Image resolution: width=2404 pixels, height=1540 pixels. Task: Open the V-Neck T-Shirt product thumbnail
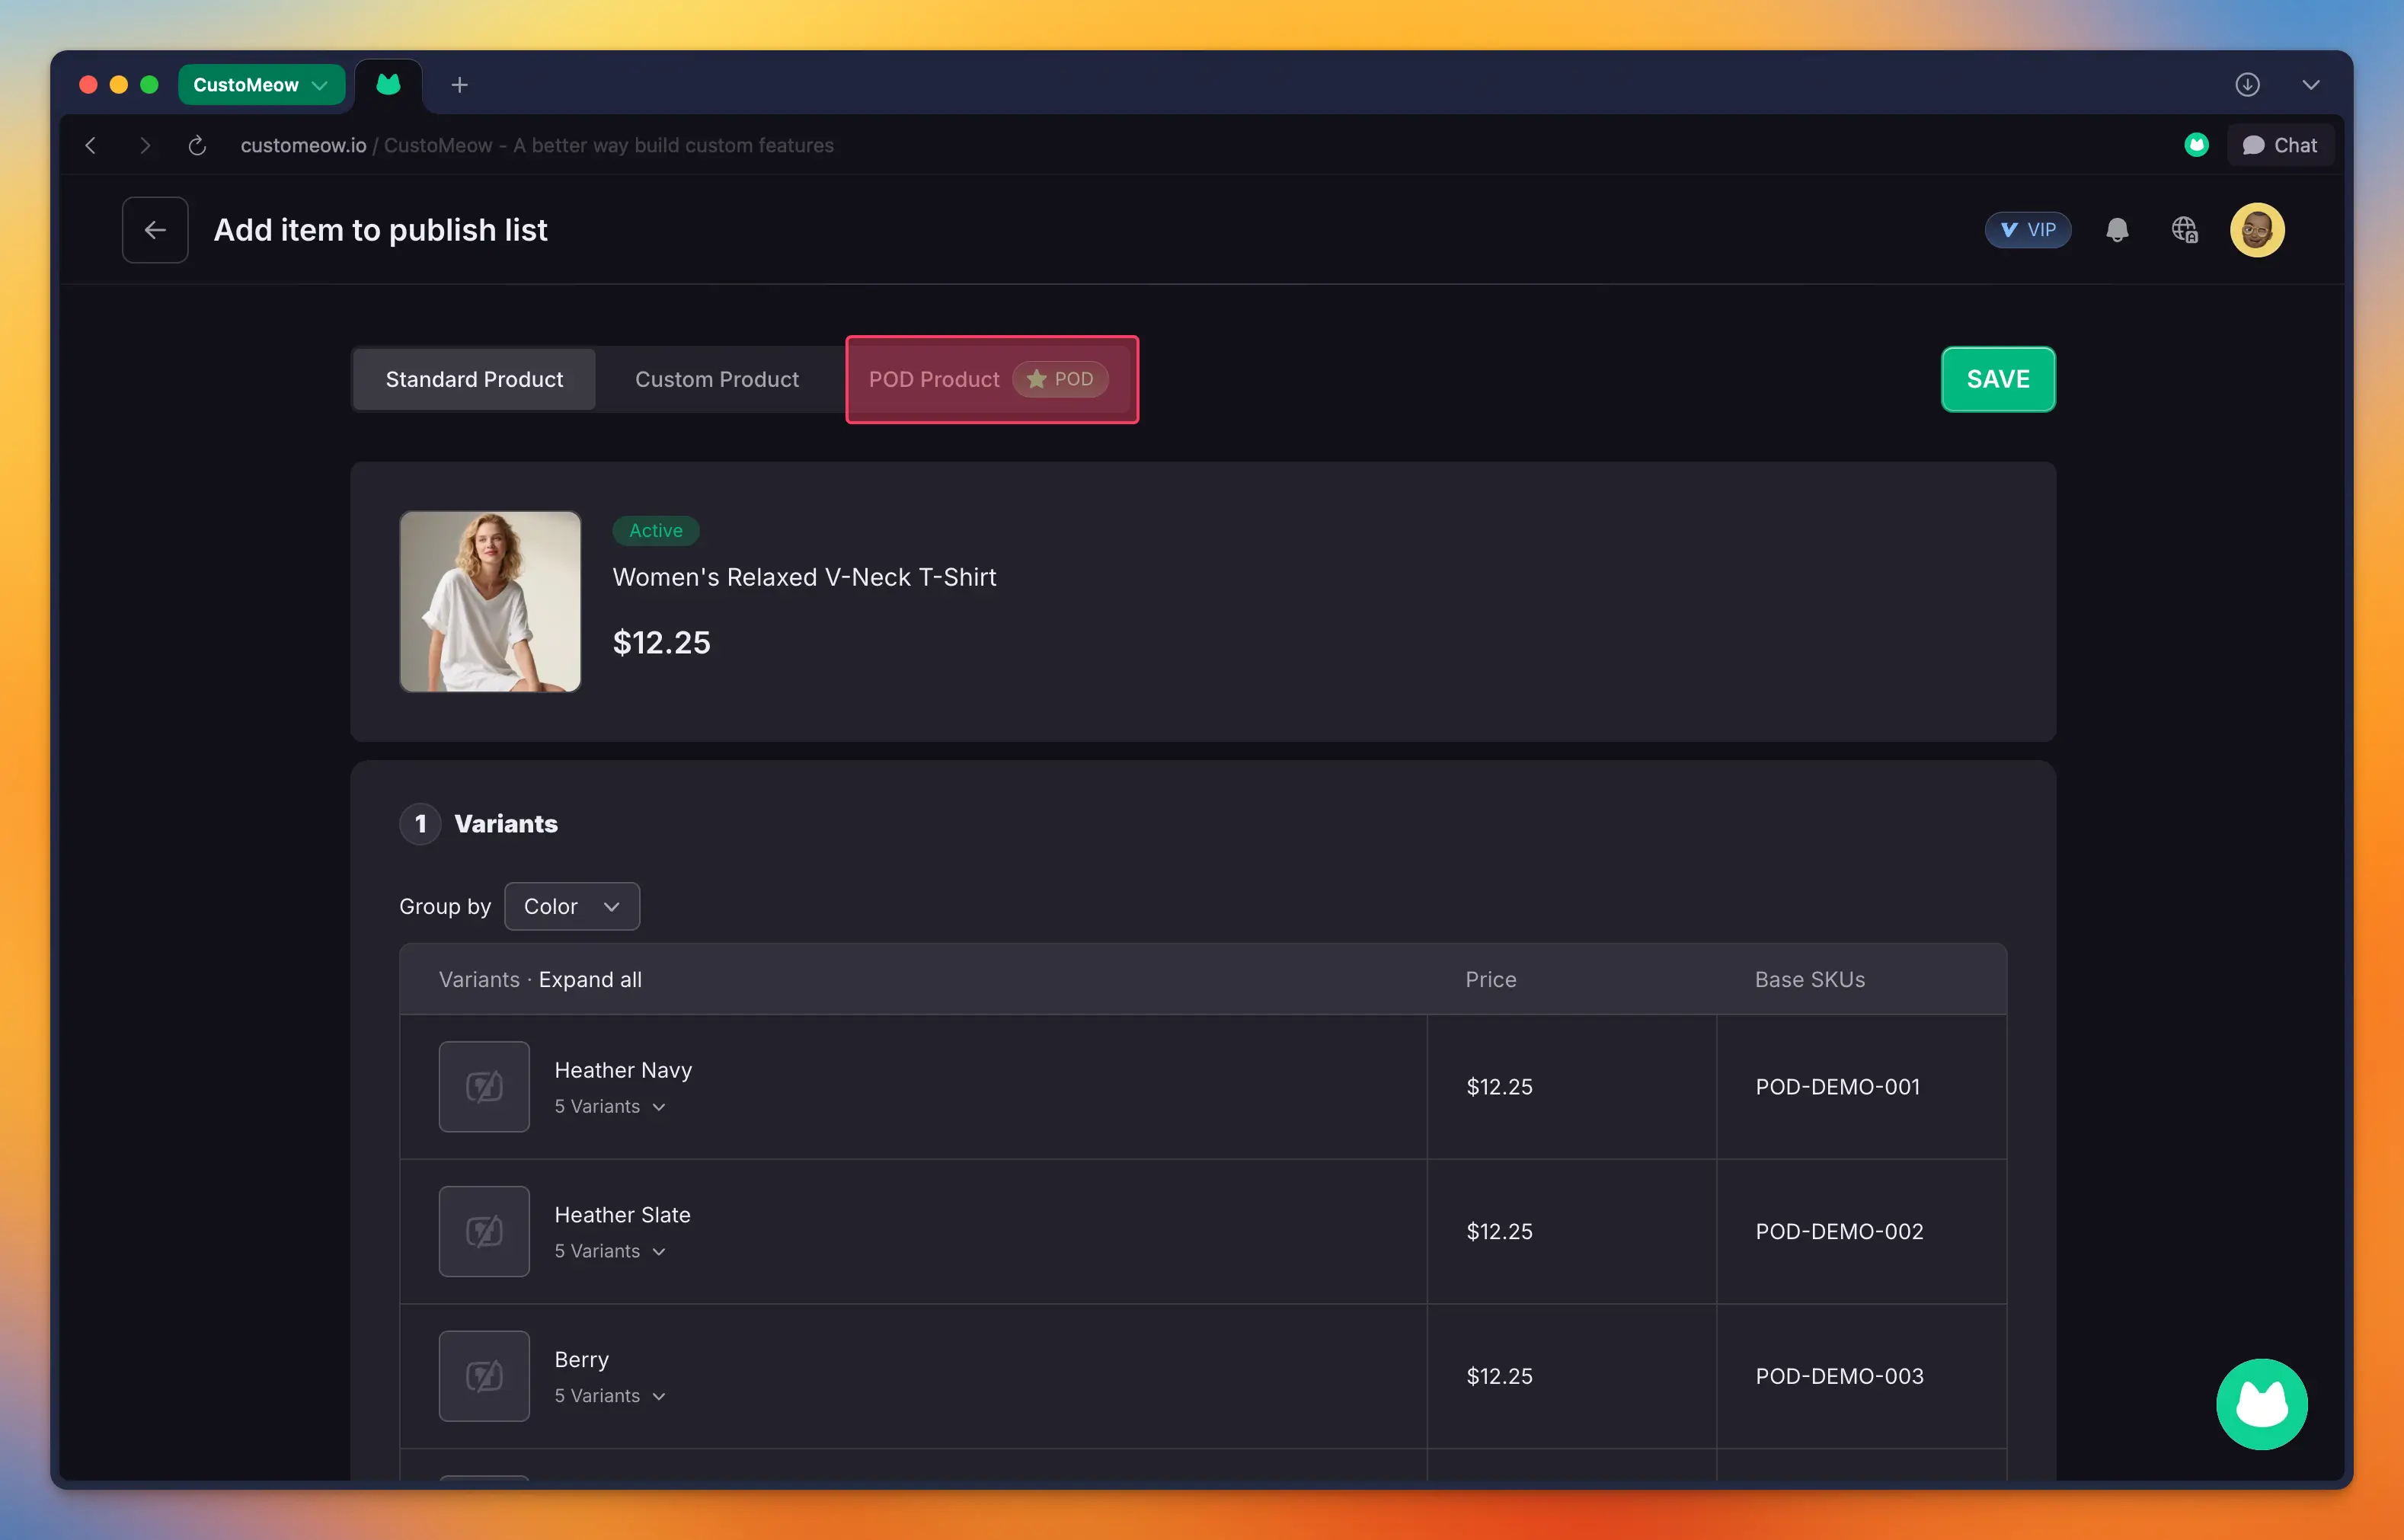point(490,602)
